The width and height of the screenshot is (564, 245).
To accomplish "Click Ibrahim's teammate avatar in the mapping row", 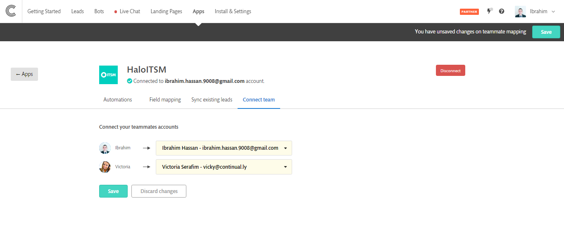I will tap(105, 148).
